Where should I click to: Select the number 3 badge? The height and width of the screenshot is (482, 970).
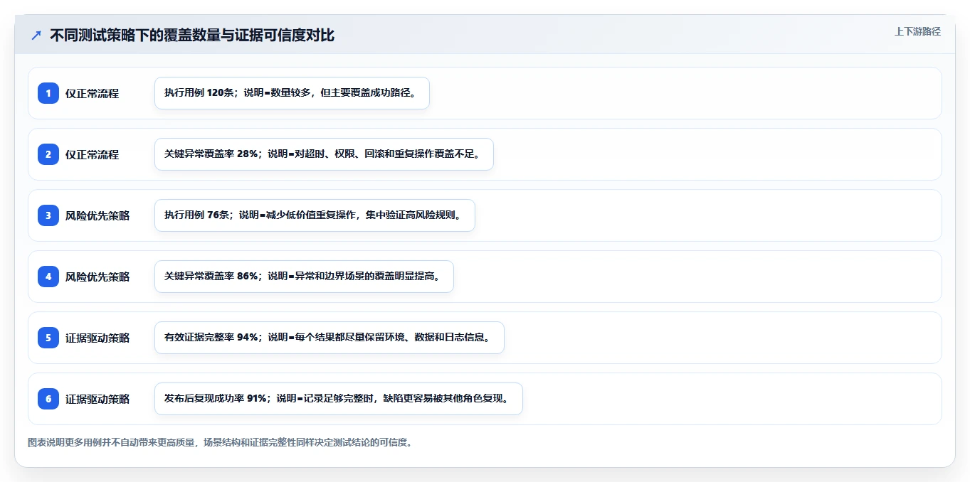(48, 215)
